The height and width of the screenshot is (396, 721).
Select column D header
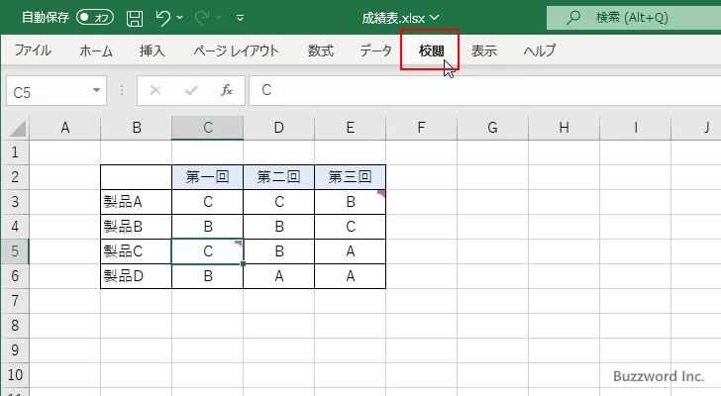click(278, 128)
